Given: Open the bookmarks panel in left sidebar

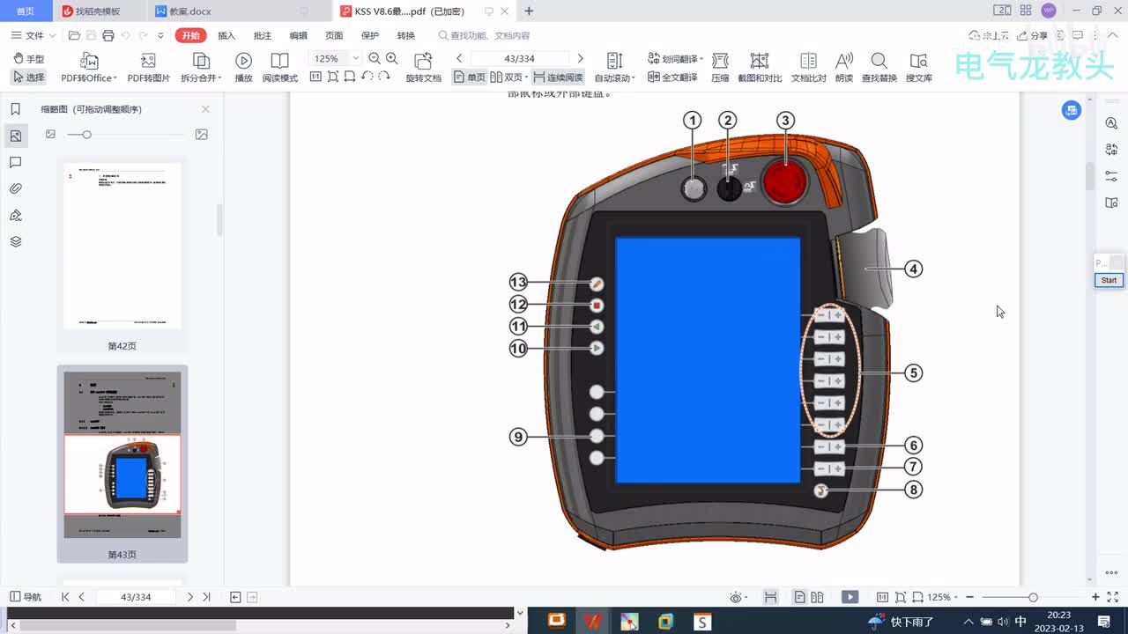Looking at the screenshot, I should point(16,109).
